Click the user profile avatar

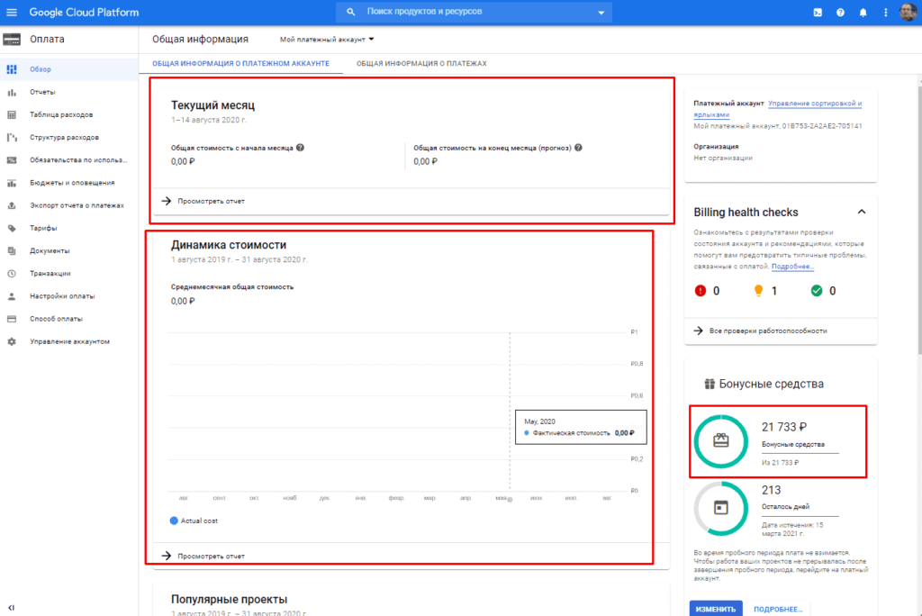[x=908, y=13]
